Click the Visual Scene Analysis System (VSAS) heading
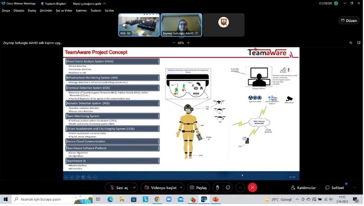The width and height of the screenshot is (364, 206). [x=112, y=61]
